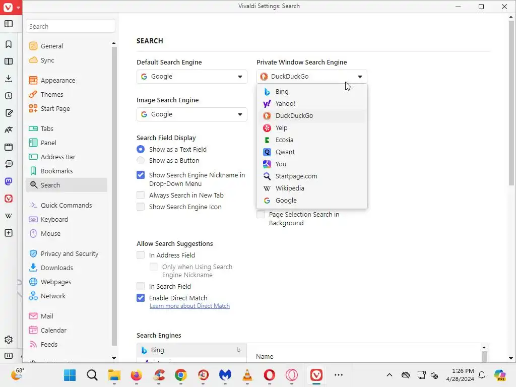
Task: Open the Mail settings section
Action: point(67,316)
